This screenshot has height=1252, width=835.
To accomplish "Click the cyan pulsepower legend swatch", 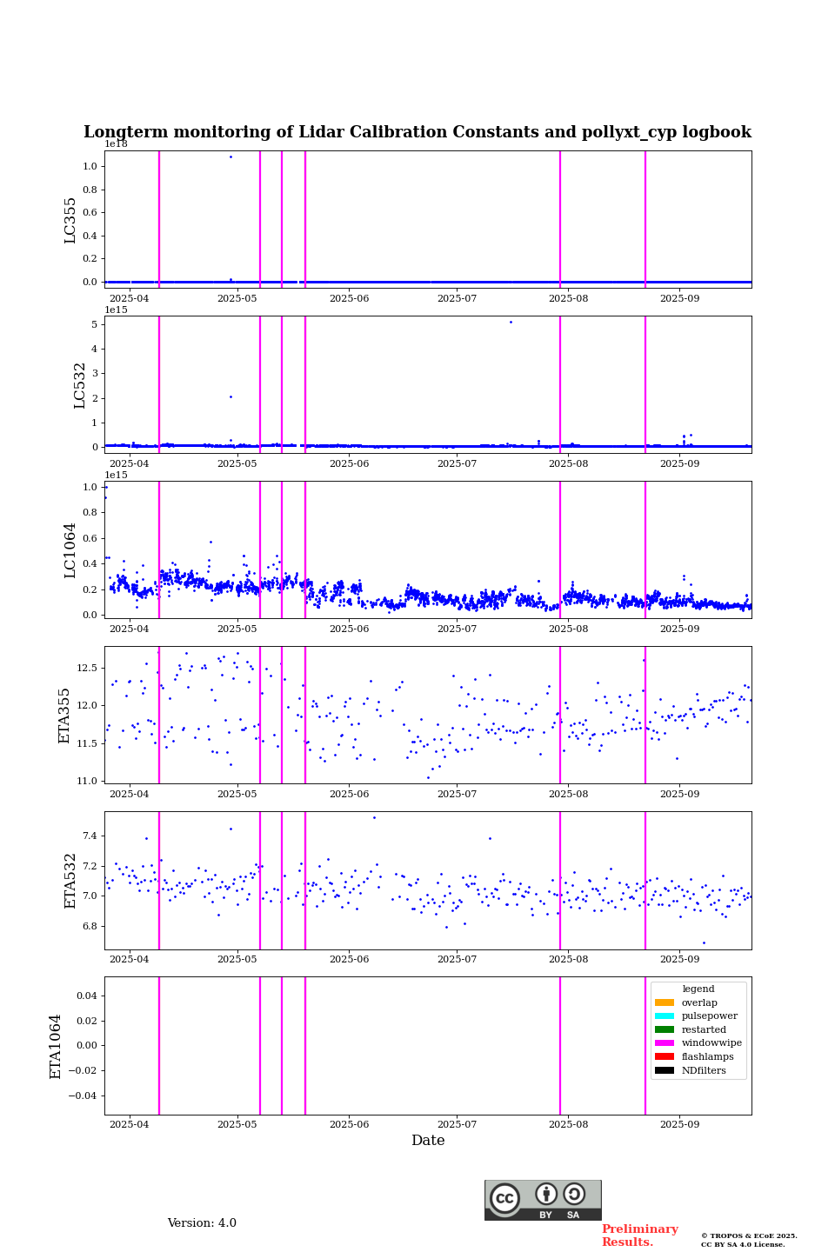I will click(664, 1016).
